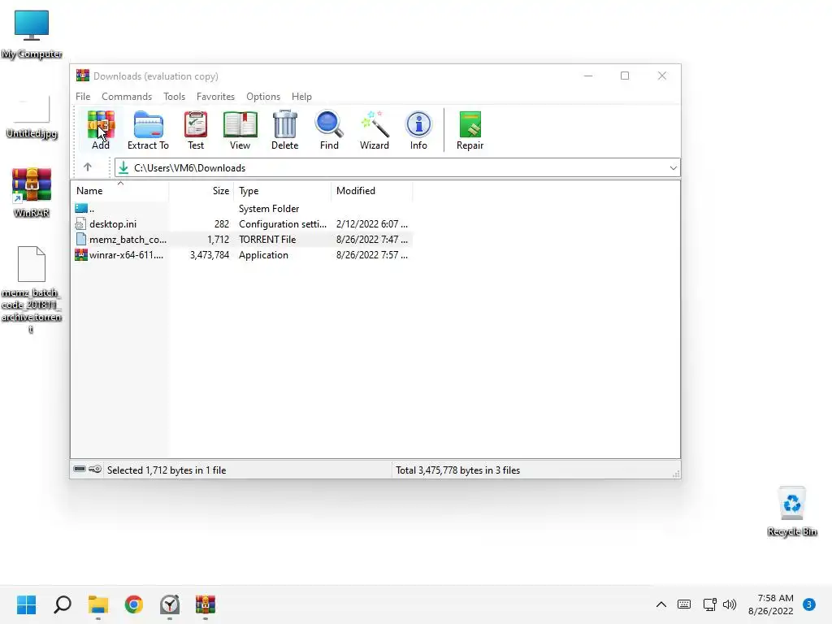Open the Commands menu
Viewport: 832px width, 624px height.
(127, 97)
